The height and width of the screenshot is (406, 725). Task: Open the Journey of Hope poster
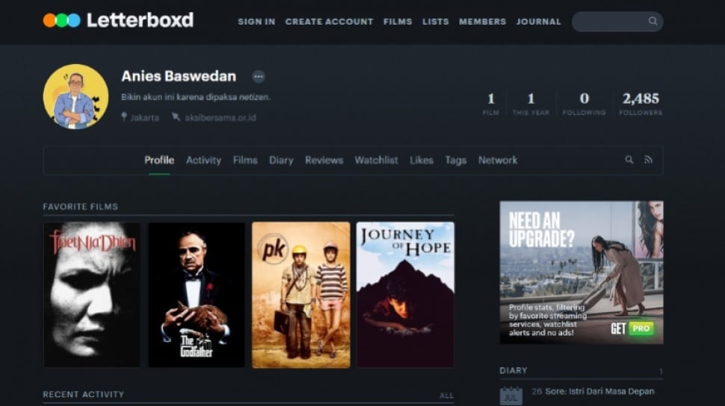click(406, 295)
